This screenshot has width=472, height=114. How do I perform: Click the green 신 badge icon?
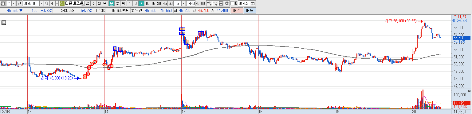(62, 3)
